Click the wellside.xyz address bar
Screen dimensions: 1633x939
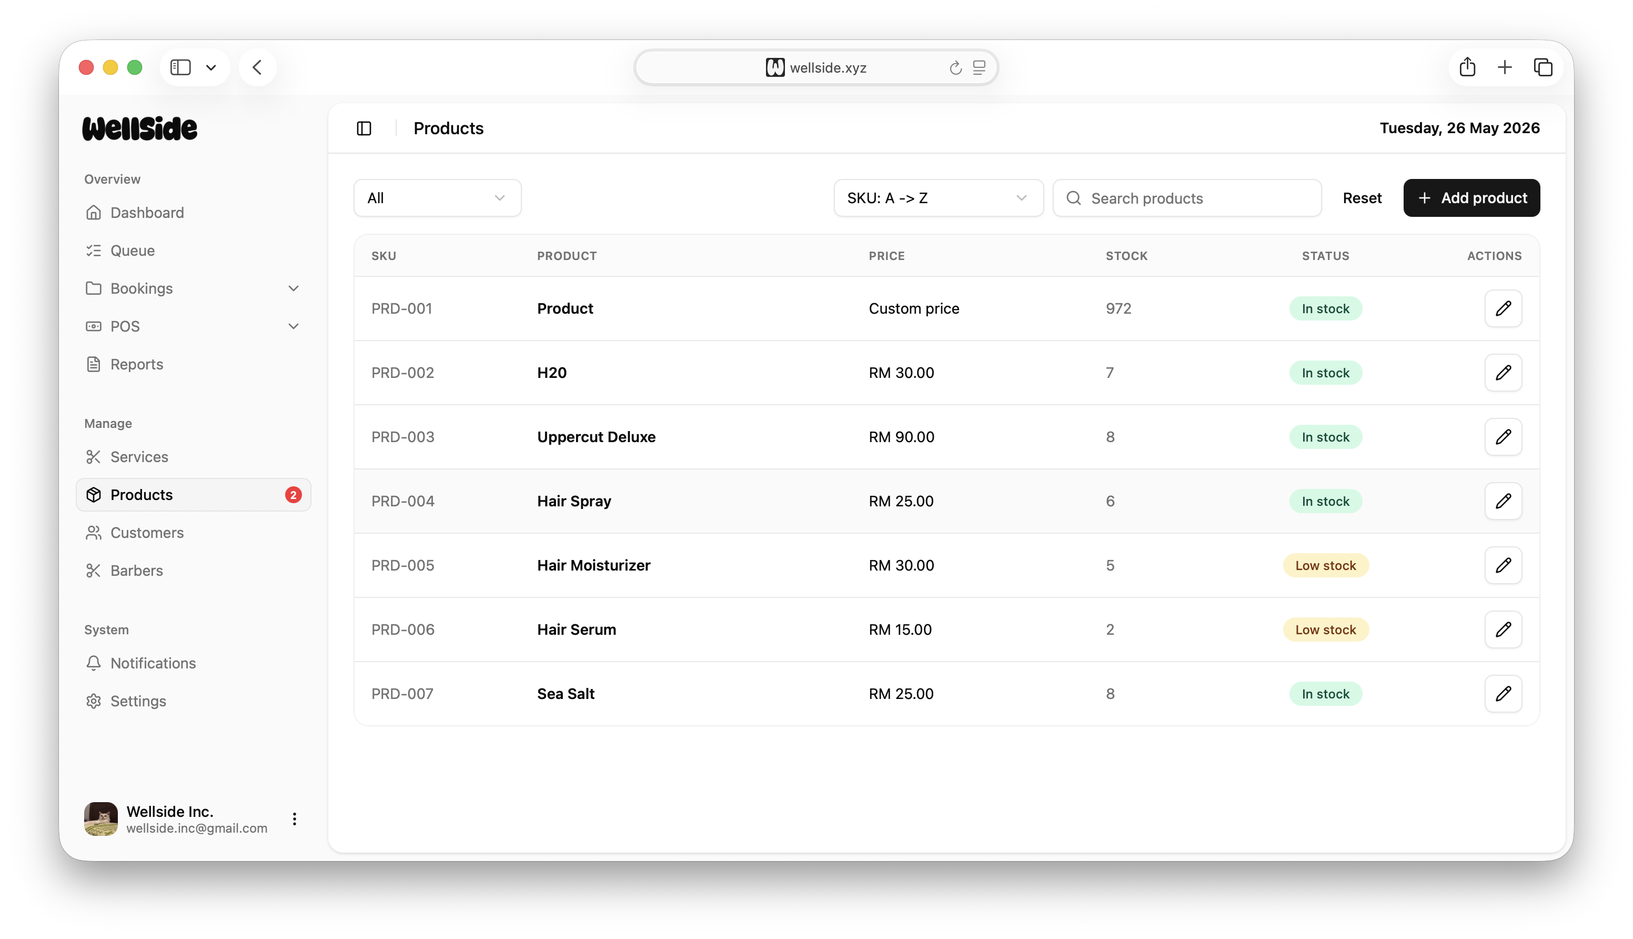pos(816,67)
